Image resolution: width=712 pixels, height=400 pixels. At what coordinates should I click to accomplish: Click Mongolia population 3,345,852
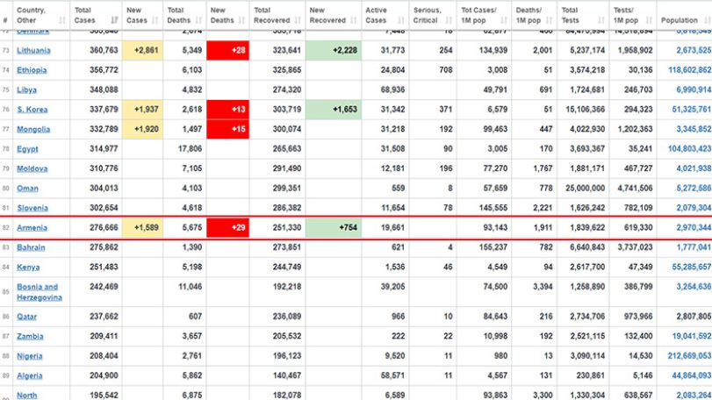694,129
